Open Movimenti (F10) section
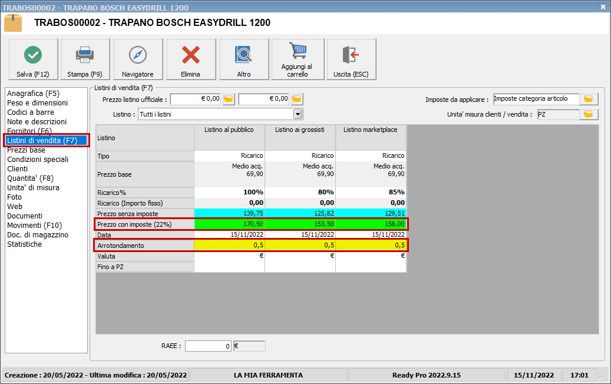 (34, 226)
